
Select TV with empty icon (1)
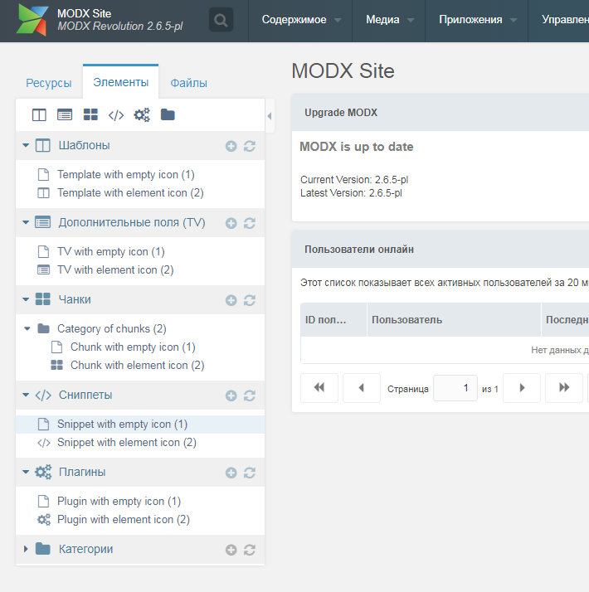(110, 252)
